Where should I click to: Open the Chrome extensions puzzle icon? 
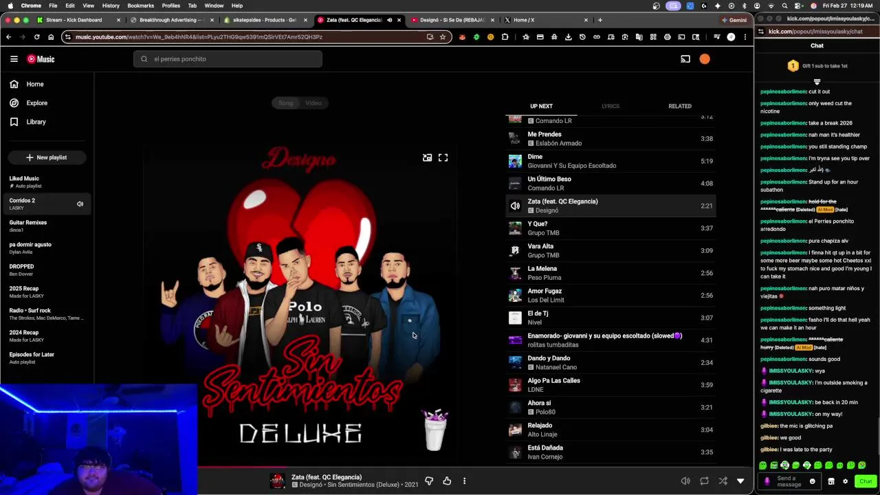(505, 37)
